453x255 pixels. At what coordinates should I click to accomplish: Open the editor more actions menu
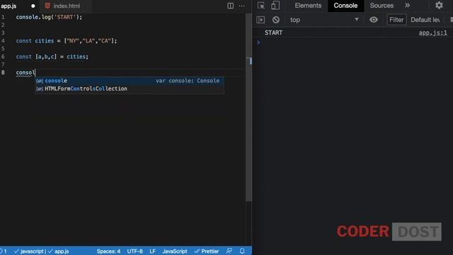242,6
